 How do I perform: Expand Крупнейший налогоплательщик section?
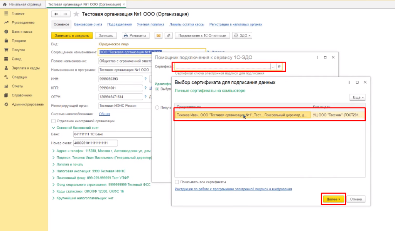[53, 198]
